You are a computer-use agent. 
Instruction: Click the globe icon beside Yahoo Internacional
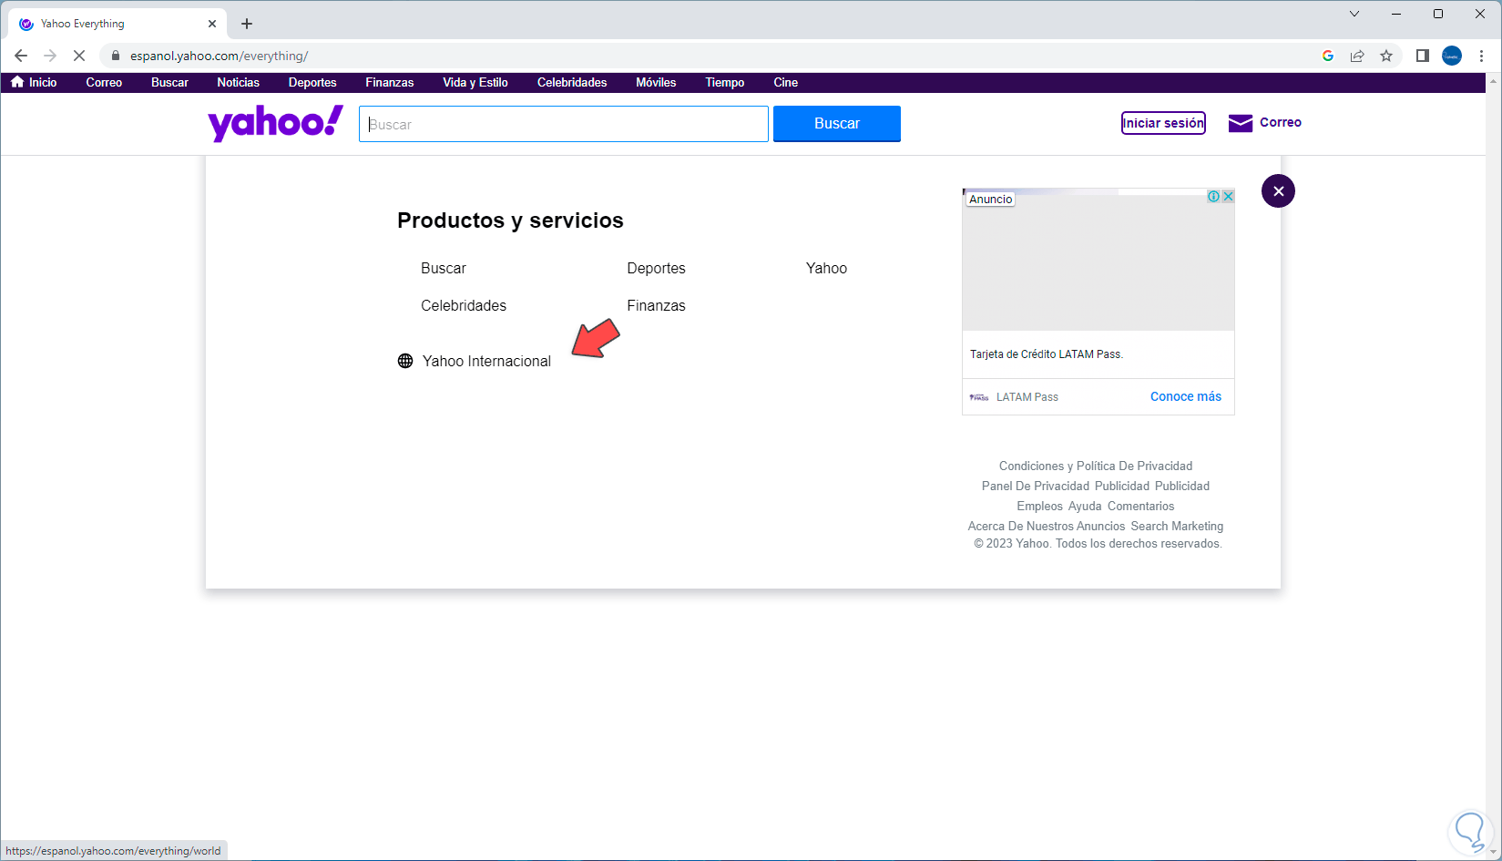[405, 361]
